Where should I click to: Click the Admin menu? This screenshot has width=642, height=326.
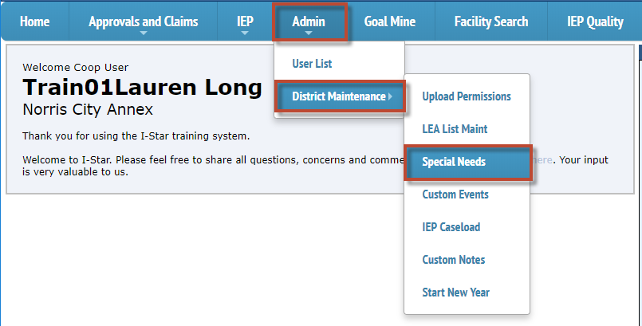[309, 22]
